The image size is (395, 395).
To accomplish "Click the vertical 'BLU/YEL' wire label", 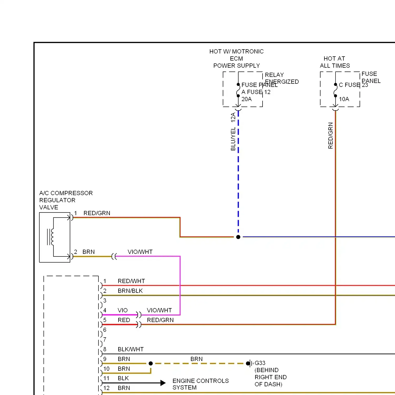I will (233, 139).
